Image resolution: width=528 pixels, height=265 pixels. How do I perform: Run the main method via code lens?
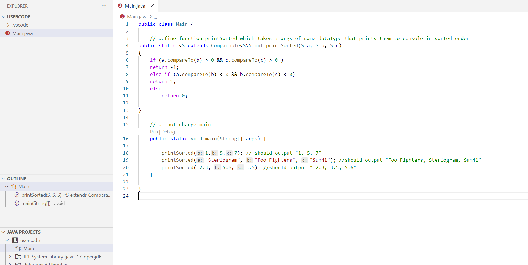coord(154,132)
